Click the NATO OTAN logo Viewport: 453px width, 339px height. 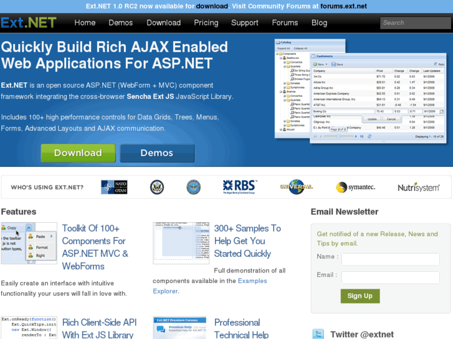[x=114, y=187]
